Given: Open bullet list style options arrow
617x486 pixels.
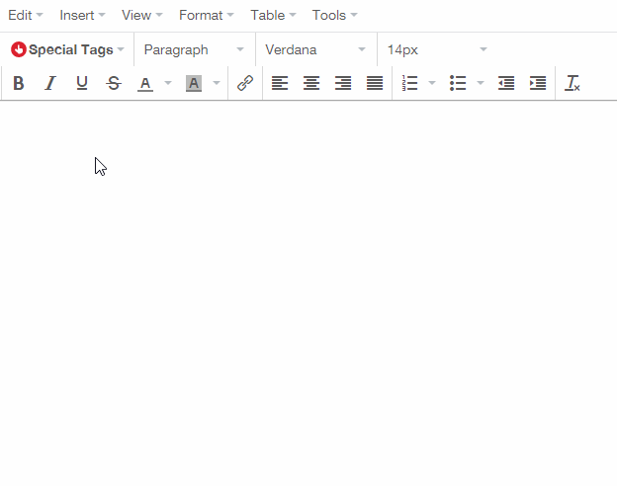Looking at the screenshot, I should click(x=481, y=83).
